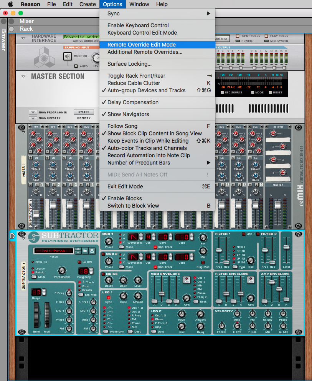Fold the Subtractor device triangle
The width and height of the screenshot is (312, 381).
[x=23, y=239]
